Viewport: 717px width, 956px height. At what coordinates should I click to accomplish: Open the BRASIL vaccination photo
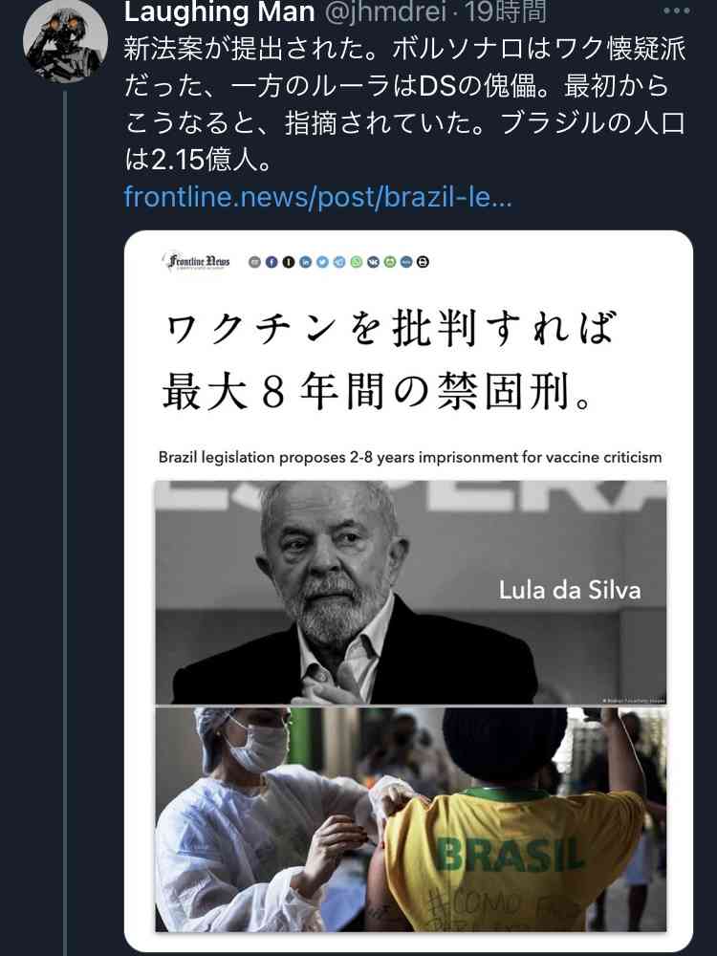click(410, 819)
